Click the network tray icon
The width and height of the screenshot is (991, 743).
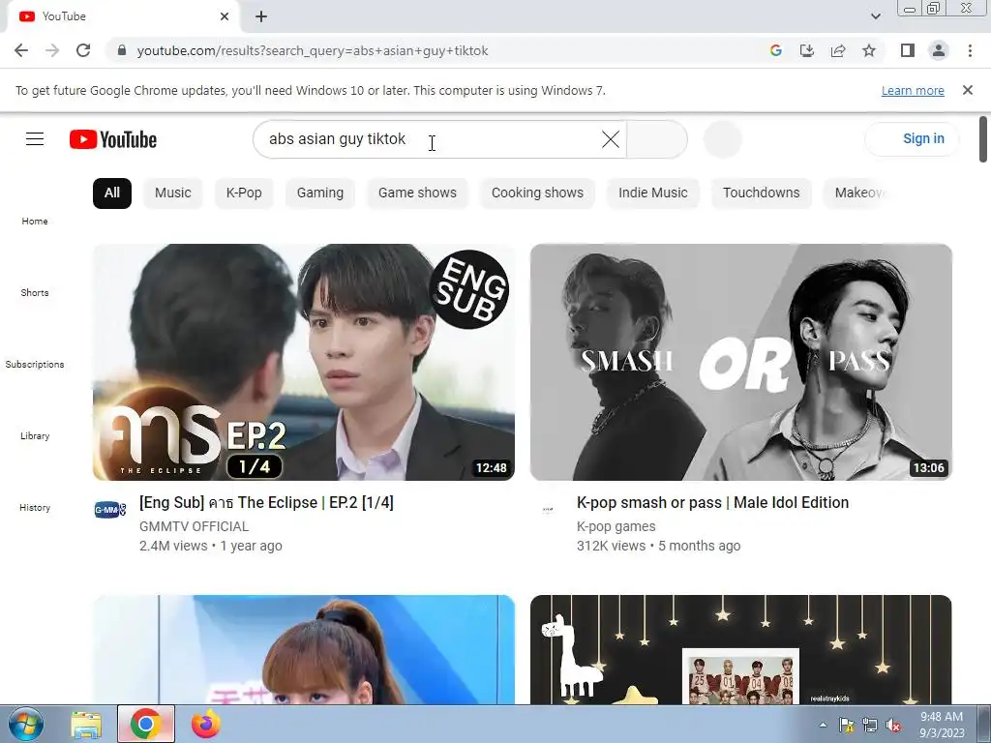pyautogui.click(x=870, y=725)
